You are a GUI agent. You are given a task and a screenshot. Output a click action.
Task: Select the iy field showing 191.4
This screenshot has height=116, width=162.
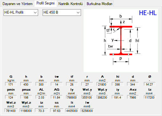(118, 97)
